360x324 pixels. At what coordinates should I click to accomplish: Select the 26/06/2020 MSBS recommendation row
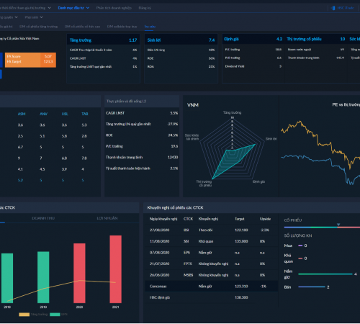[x=212, y=275]
